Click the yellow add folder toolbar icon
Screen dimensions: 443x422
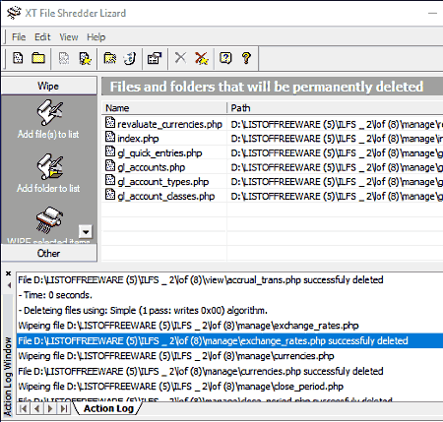point(38,58)
